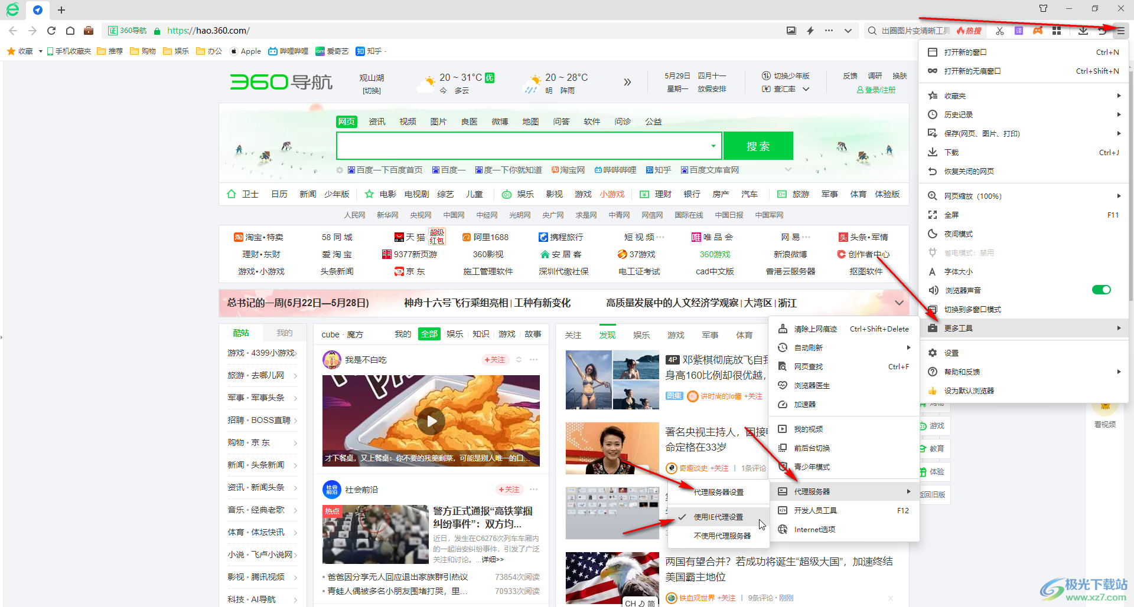The height and width of the screenshot is (607, 1134).
Task: Switch to the Video search tab
Action: (x=408, y=122)
